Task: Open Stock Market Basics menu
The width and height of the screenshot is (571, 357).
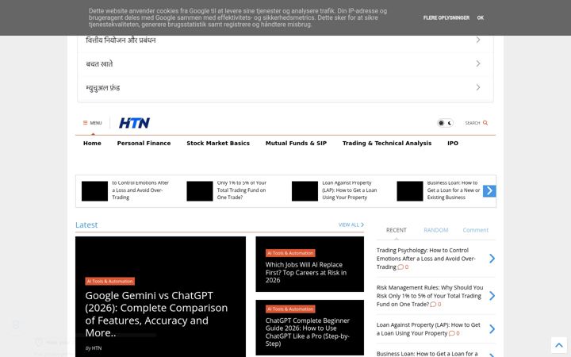Action: (x=218, y=143)
